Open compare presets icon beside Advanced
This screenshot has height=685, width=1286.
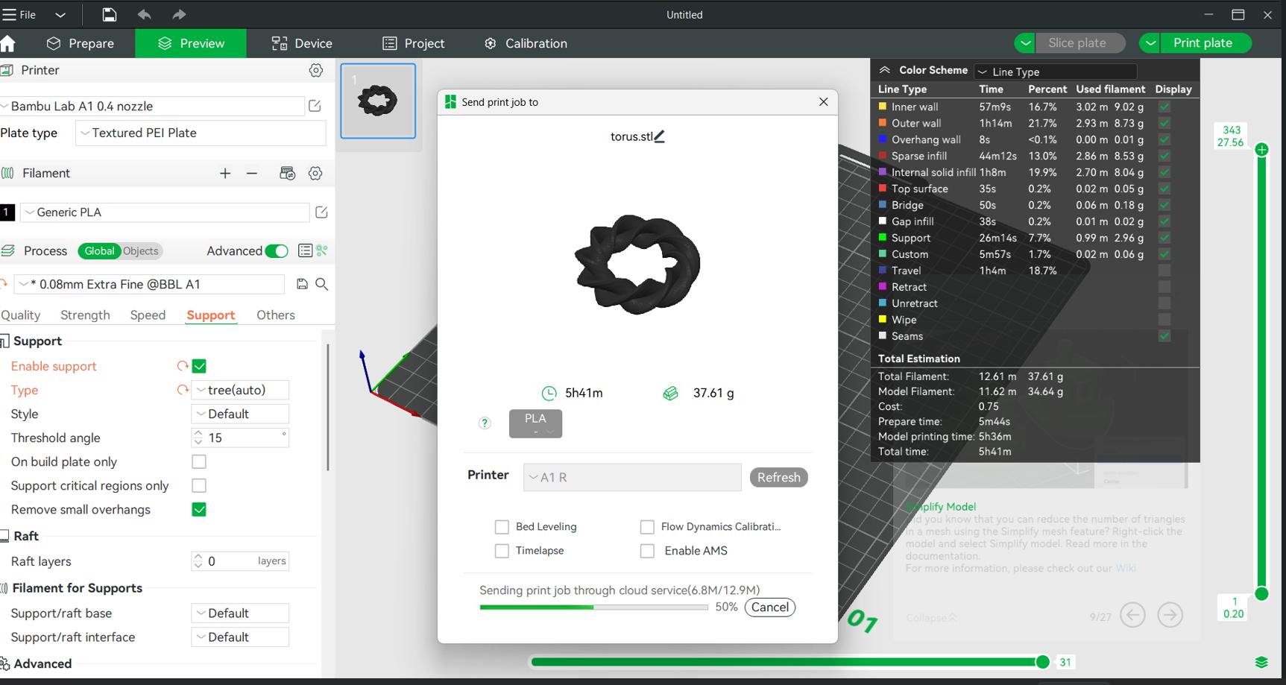click(x=322, y=250)
